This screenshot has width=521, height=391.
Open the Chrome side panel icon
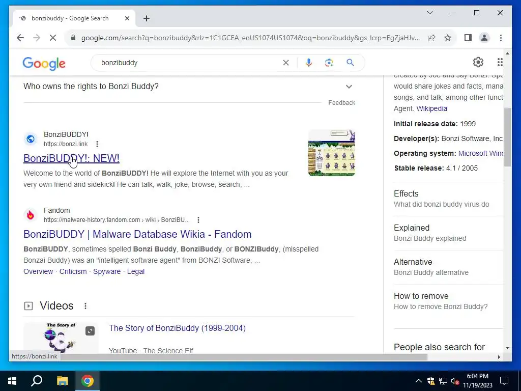pyautogui.click(x=468, y=38)
